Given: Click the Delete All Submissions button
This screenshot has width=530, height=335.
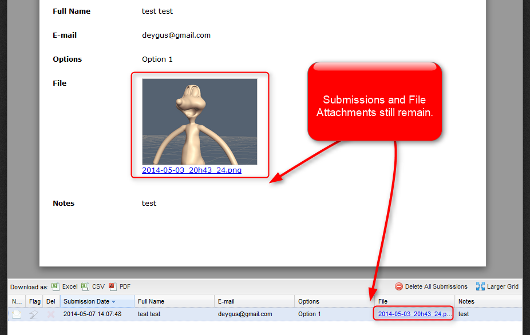Looking at the screenshot, I should tap(432, 286).
